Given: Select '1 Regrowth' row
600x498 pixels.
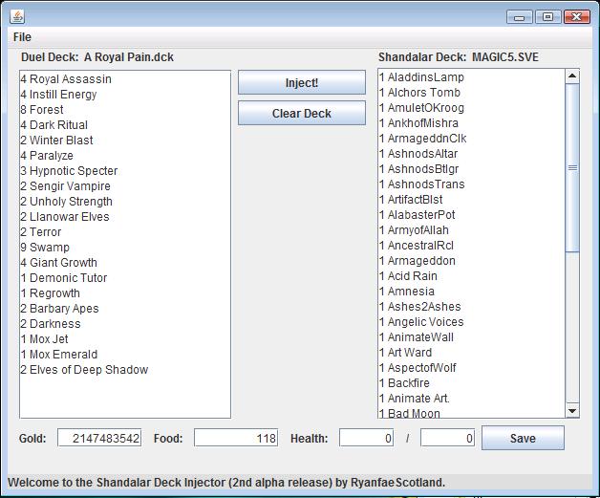Looking at the screenshot, I should pyautogui.click(x=125, y=293).
